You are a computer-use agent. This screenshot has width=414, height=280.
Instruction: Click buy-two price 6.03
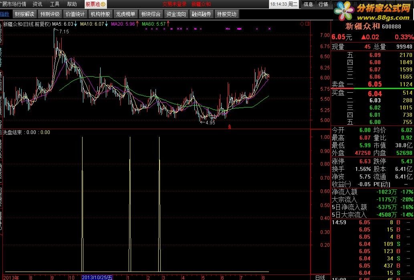[375, 100]
